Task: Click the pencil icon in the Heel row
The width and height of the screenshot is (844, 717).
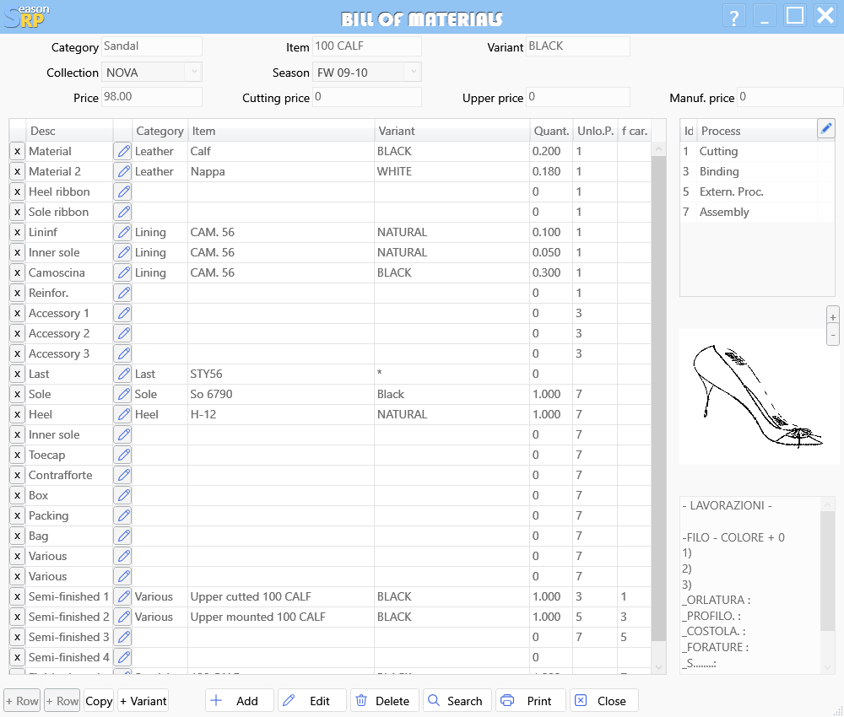Action: pyautogui.click(x=123, y=414)
